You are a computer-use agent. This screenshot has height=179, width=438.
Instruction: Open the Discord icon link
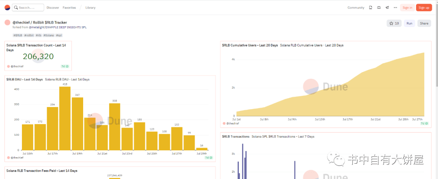379,8
